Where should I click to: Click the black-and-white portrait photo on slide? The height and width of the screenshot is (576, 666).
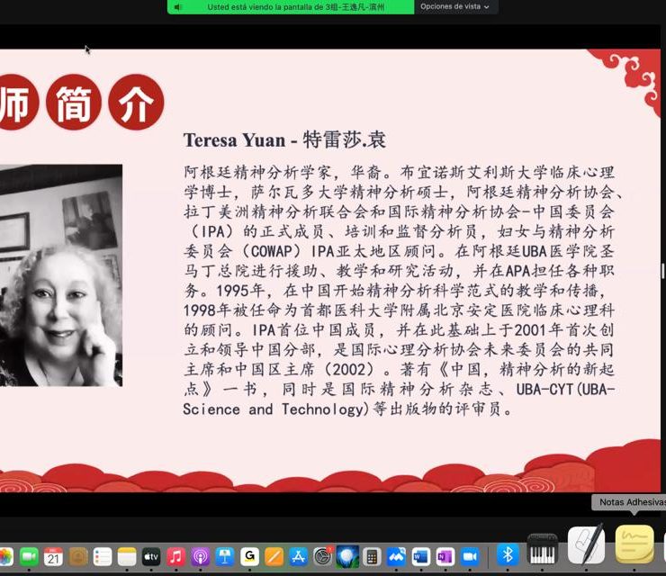pyautogui.click(x=61, y=275)
